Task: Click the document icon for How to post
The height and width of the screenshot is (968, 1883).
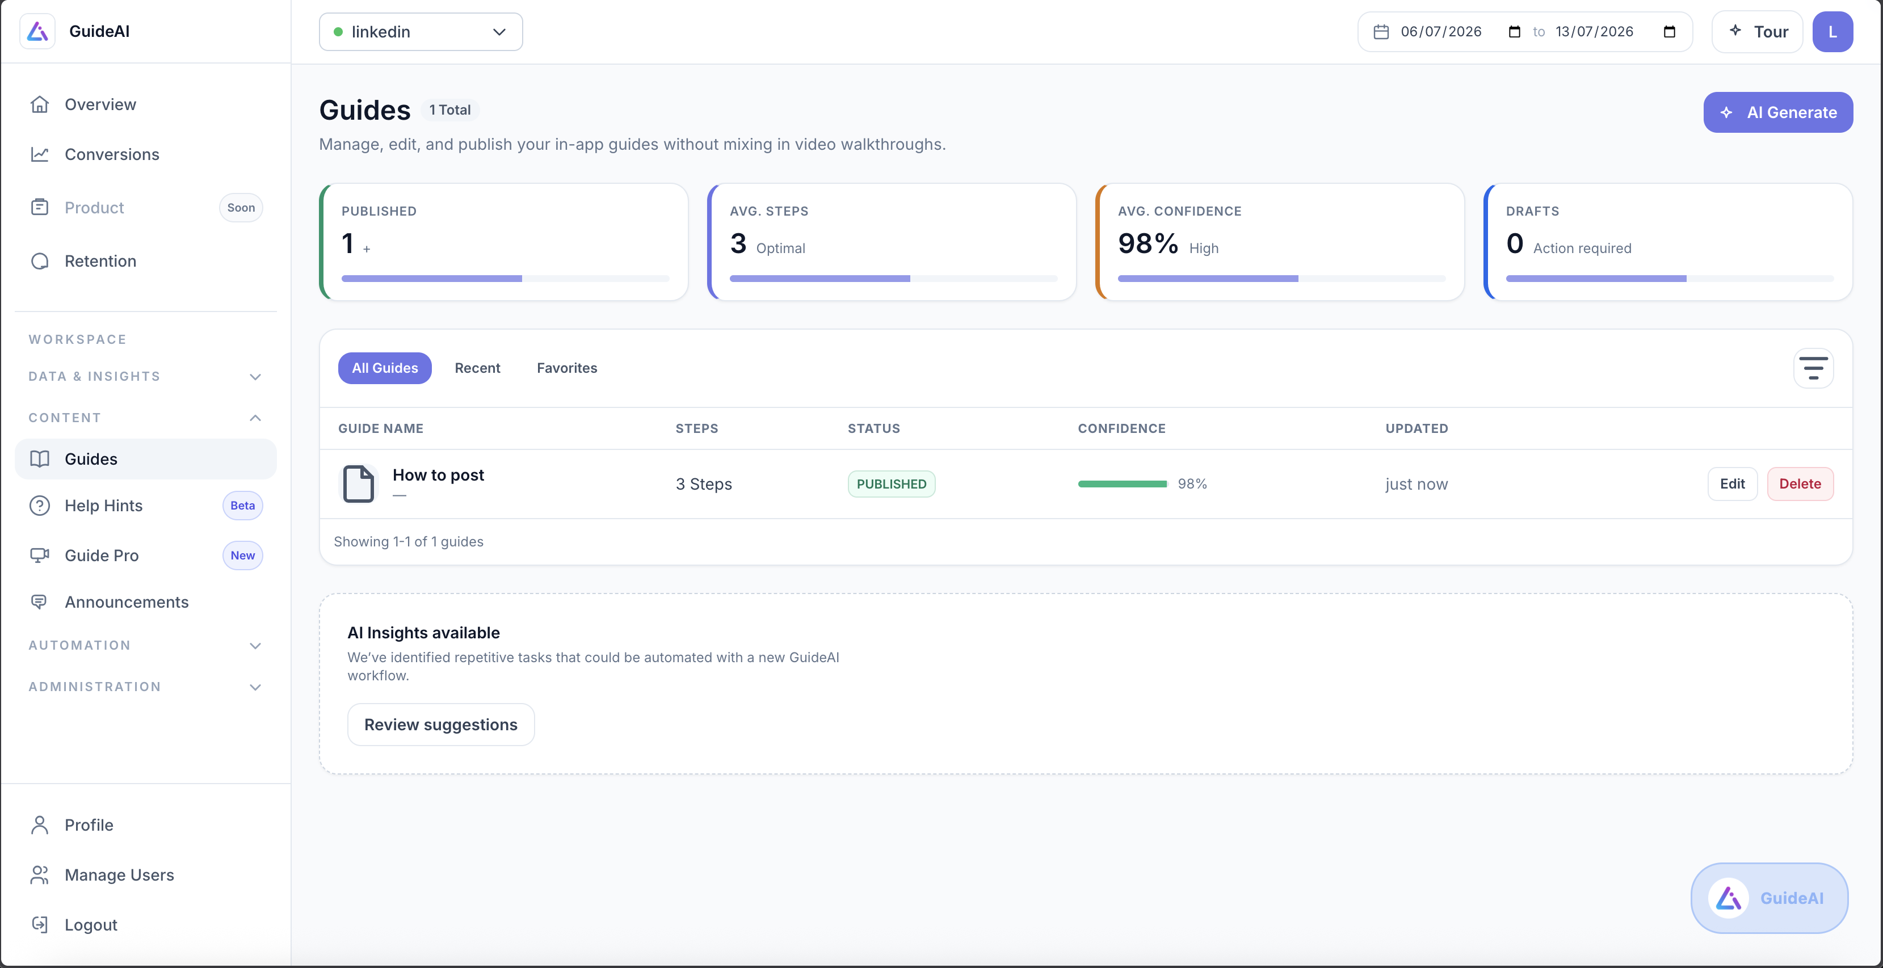Action: (x=359, y=484)
